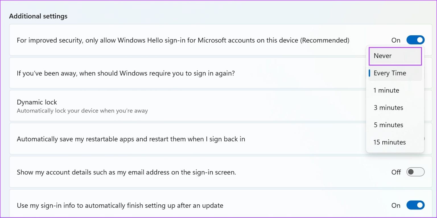Viewport: 437px width, 218px height.
Task: Click the "On" label beside Windows Hello
Action: [x=396, y=40]
